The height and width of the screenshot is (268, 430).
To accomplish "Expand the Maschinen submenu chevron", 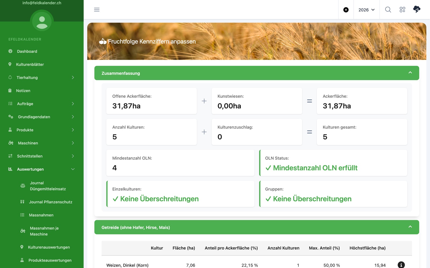I will click(x=73, y=143).
